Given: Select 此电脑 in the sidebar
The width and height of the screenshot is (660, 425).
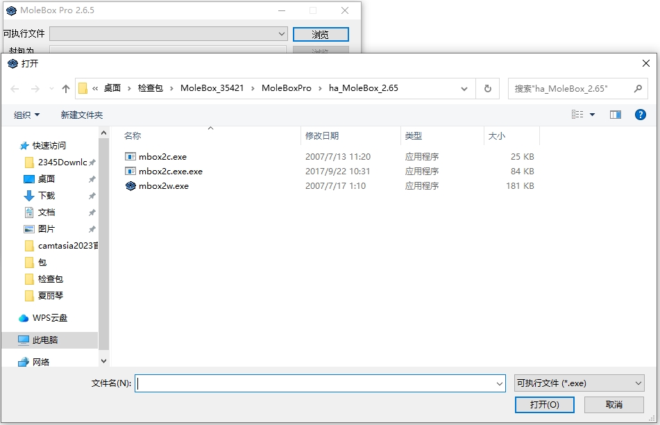Looking at the screenshot, I should tap(50, 340).
